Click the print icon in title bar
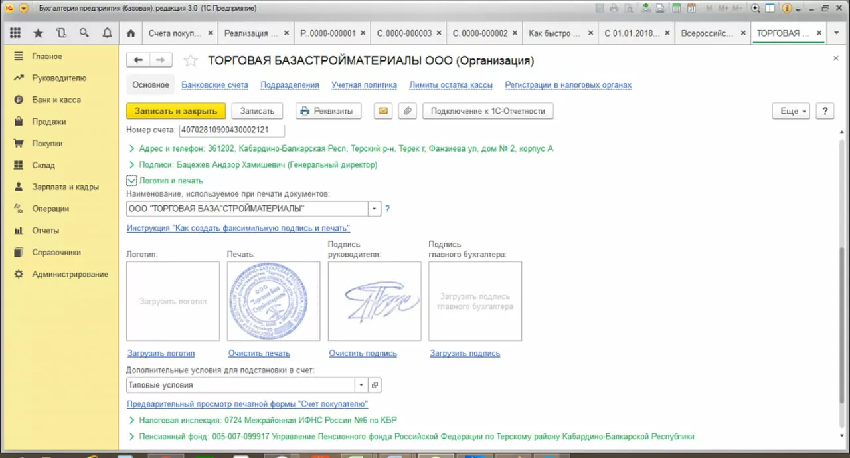 614,8
